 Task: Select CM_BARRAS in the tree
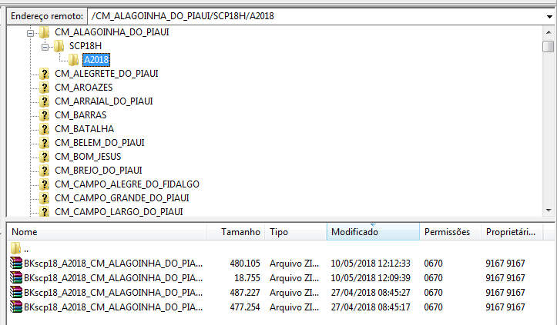(81, 115)
